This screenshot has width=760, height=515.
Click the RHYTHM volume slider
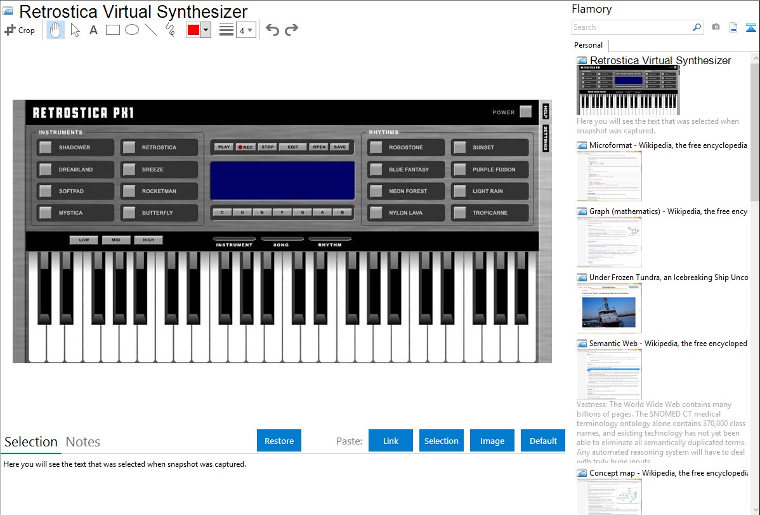point(330,239)
